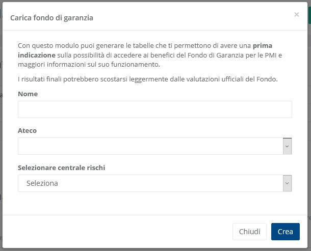Expand the Ateco dropdown arrow
The height and width of the screenshot is (251, 311).
pyautogui.click(x=287, y=146)
